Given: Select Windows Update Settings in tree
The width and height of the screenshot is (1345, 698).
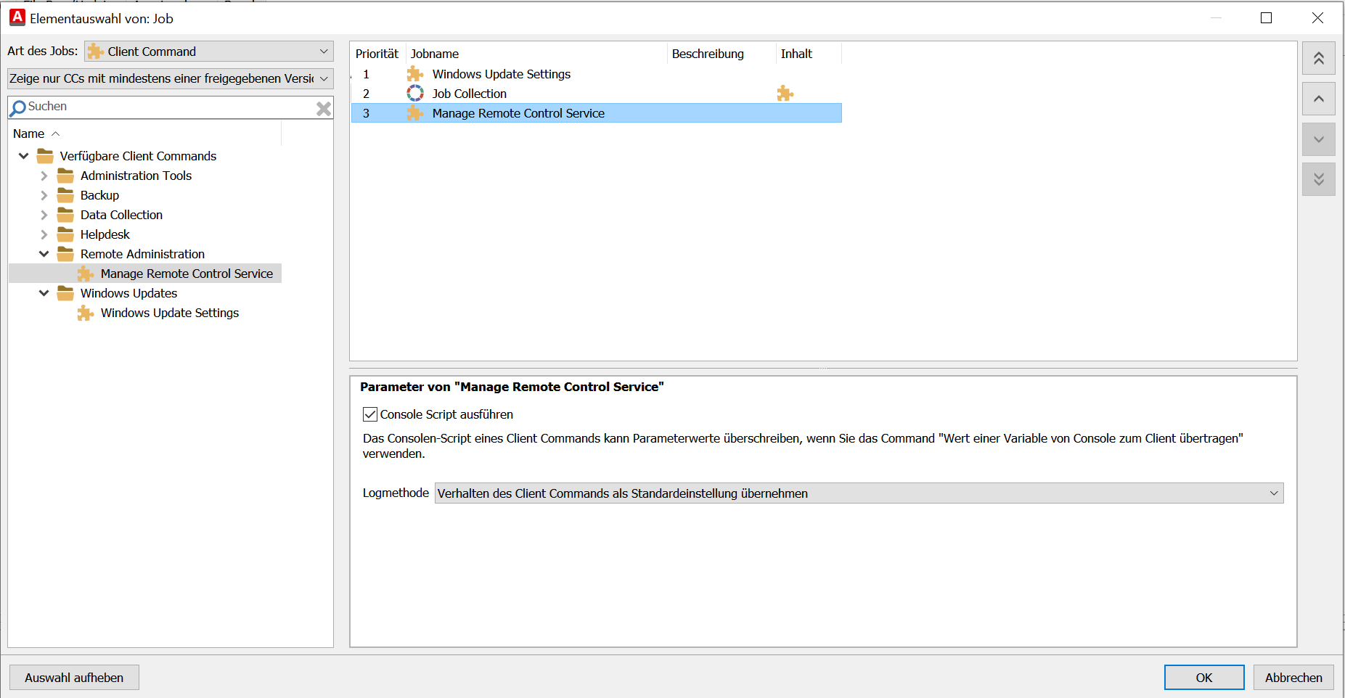Looking at the screenshot, I should 170,313.
